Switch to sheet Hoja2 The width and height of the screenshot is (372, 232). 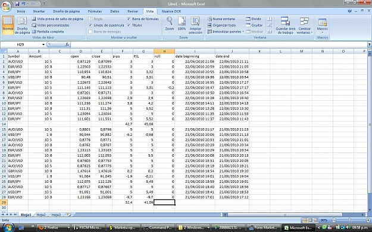coord(41,215)
